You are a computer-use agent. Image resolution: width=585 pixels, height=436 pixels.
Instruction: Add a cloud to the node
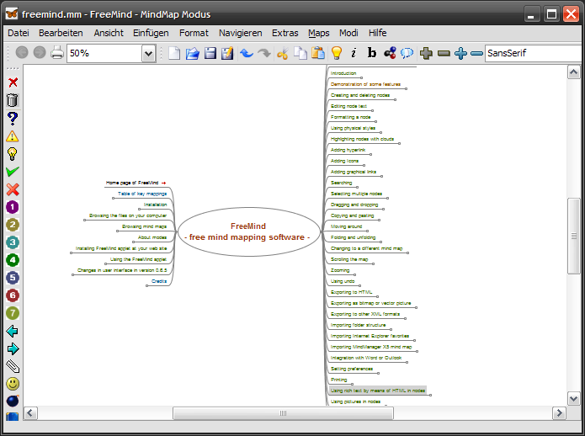click(407, 53)
